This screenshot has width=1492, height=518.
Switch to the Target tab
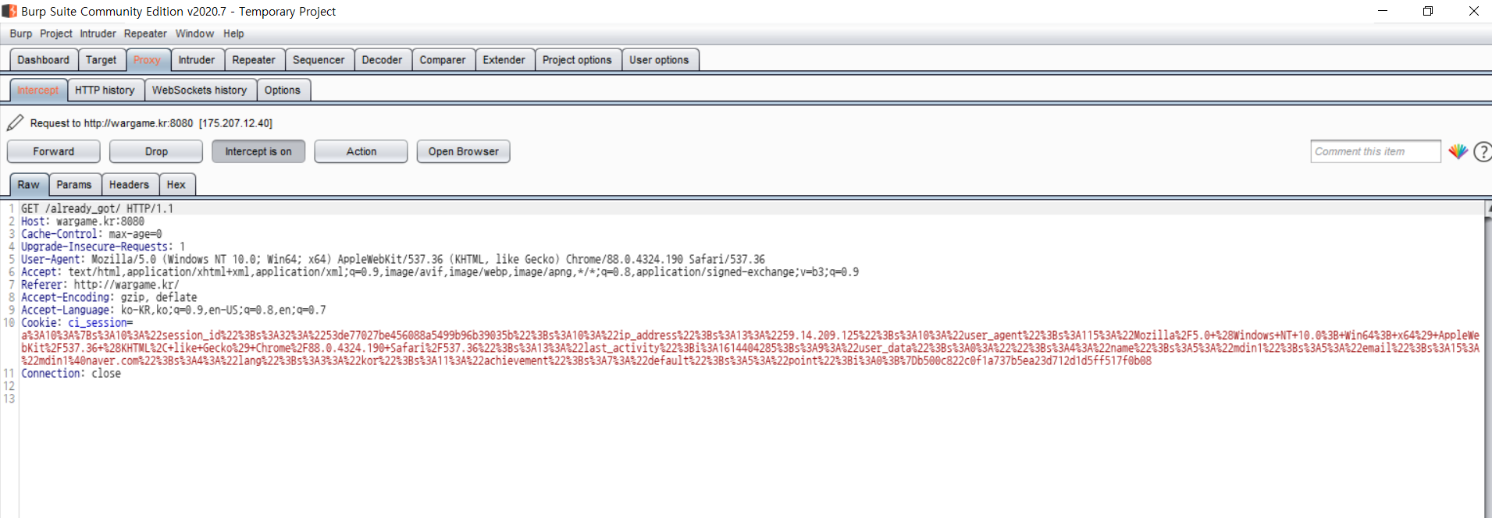pyautogui.click(x=101, y=60)
